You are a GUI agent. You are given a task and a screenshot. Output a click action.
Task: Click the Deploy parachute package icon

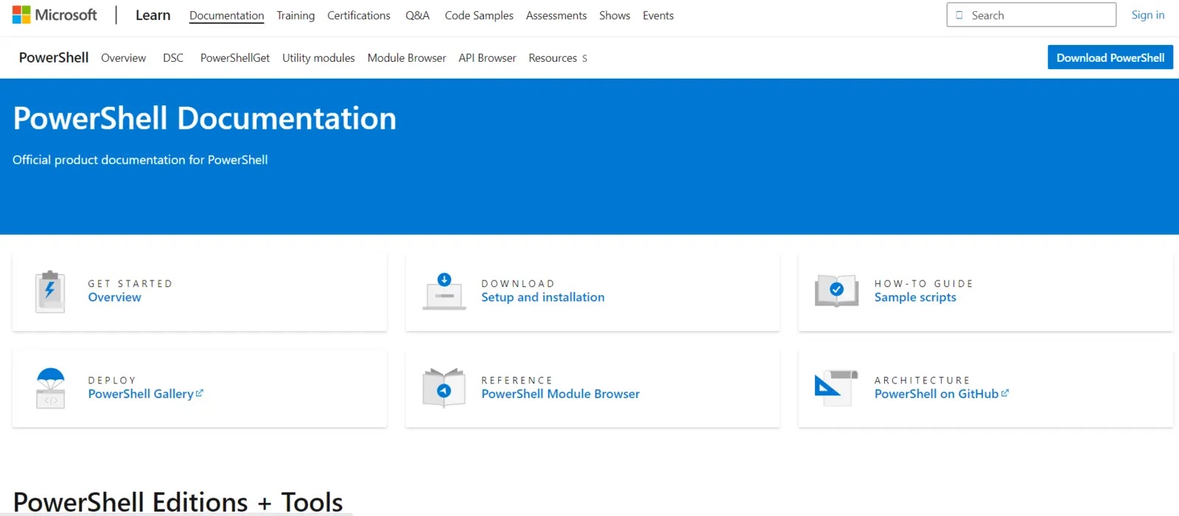[x=50, y=388]
